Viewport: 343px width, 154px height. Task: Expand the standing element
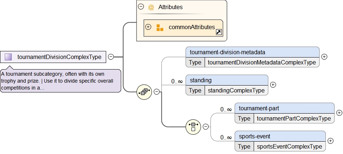273,85
